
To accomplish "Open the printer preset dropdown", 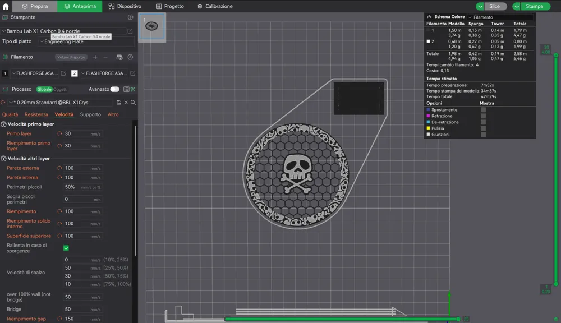I will point(63,31).
